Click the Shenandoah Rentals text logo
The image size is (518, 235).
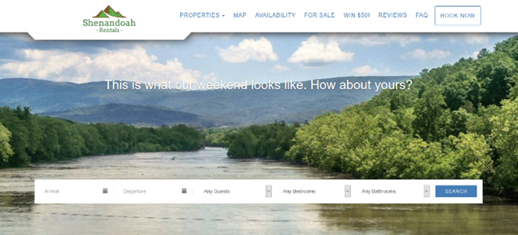(x=109, y=26)
